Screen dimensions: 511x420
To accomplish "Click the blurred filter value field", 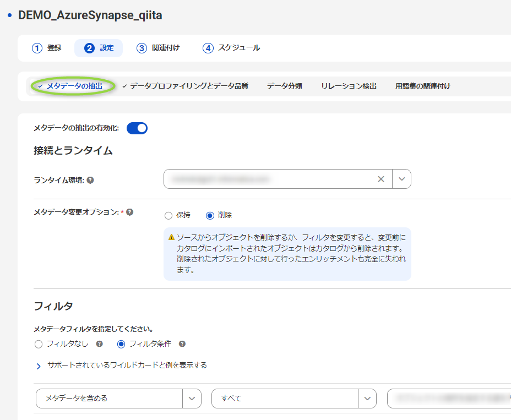I will 449,398.
